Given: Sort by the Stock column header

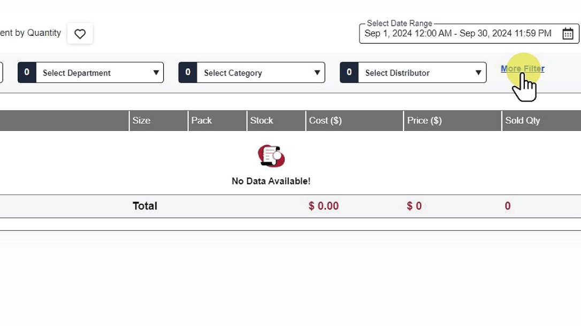Looking at the screenshot, I should point(262,120).
